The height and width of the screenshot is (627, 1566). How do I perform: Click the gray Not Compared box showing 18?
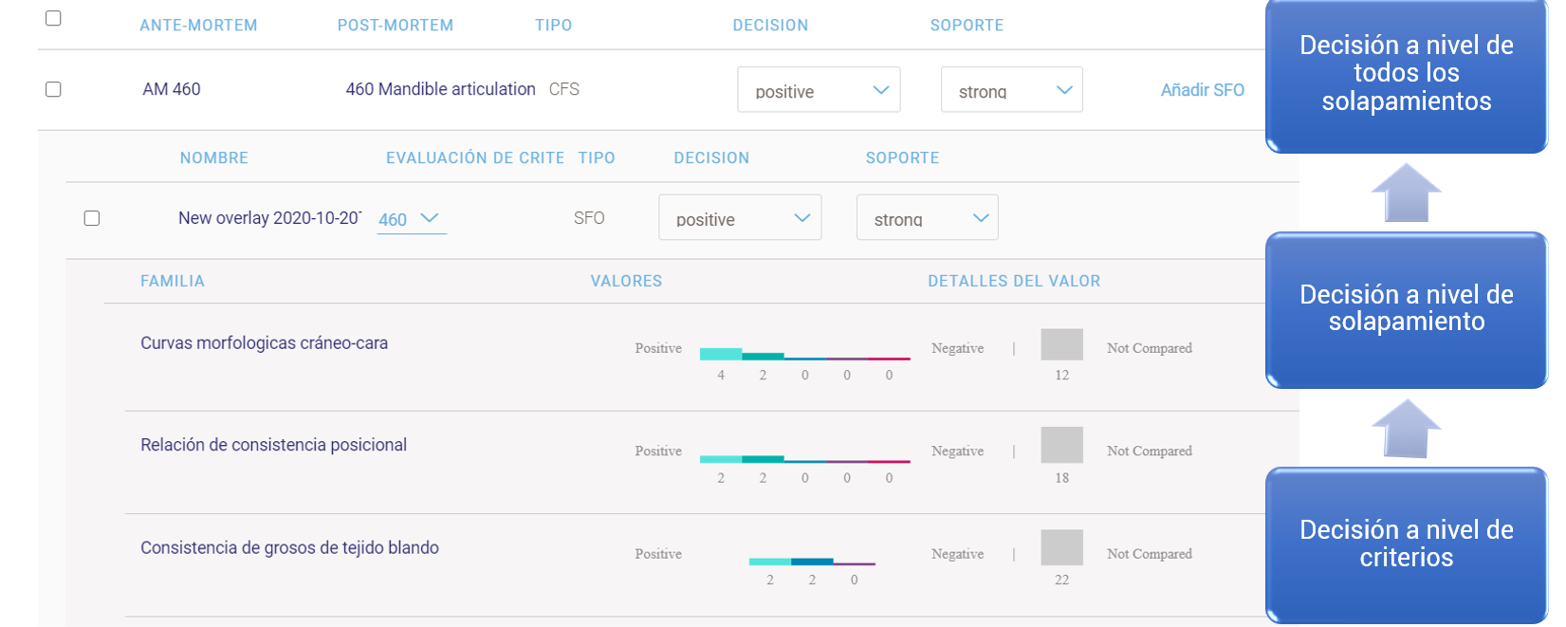[x=1061, y=444]
